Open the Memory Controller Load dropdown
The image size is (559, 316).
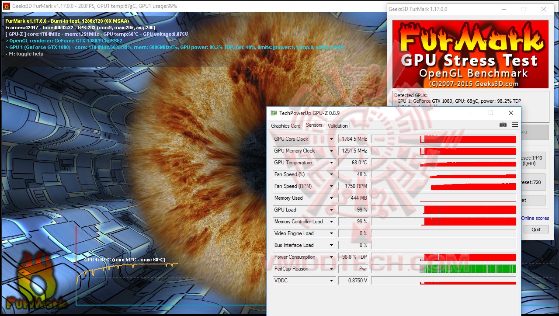point(331,222)
